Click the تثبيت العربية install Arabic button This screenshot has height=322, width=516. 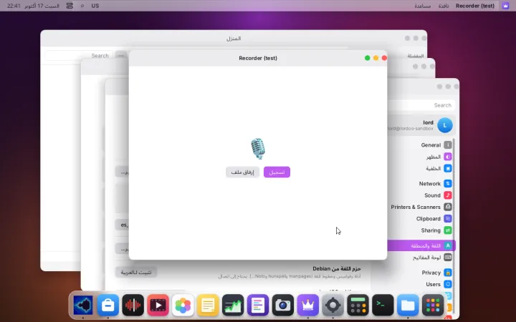pos(136,273)
